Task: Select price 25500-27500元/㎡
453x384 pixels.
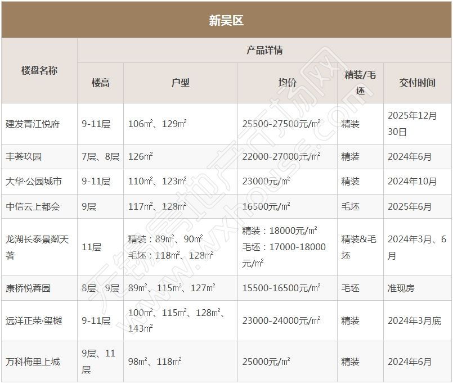Action: (x=281, y=124)
